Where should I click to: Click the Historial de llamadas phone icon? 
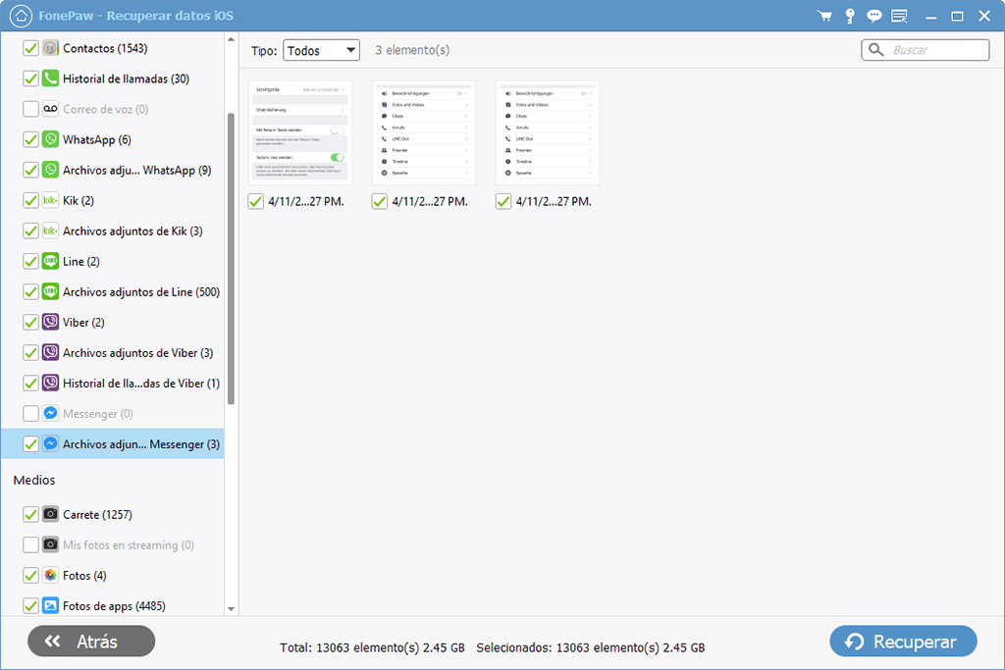(51, 78)
